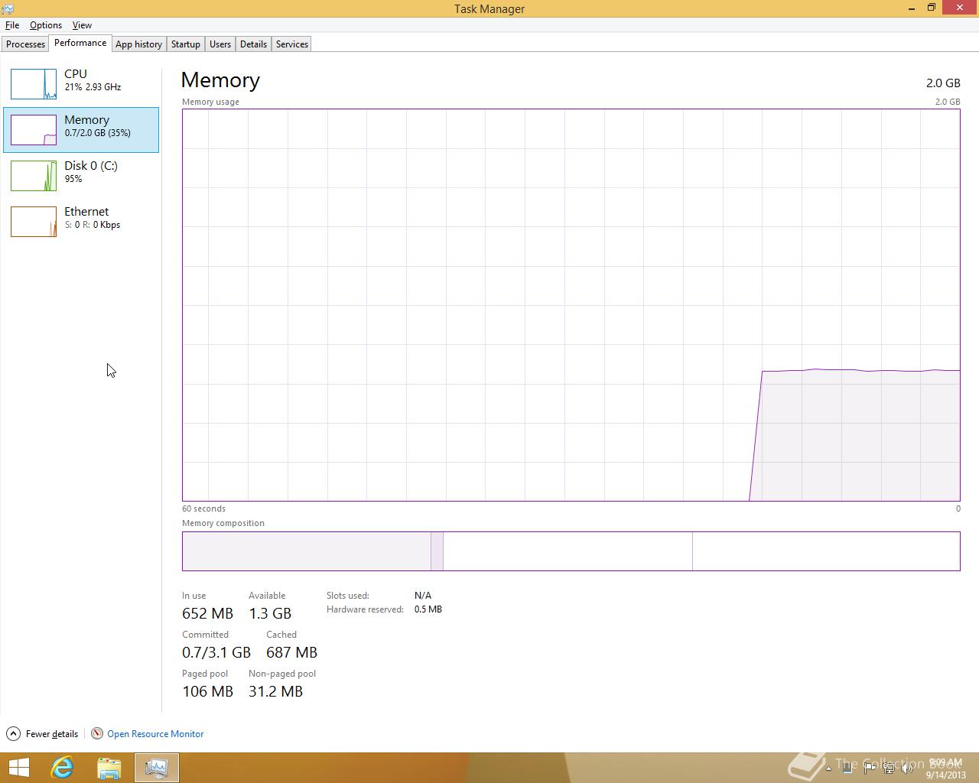The height and width of the screenshot is (783, 979).
Task: Select the Ethernet mini graph thumbnail
Action: coord(34,222)
